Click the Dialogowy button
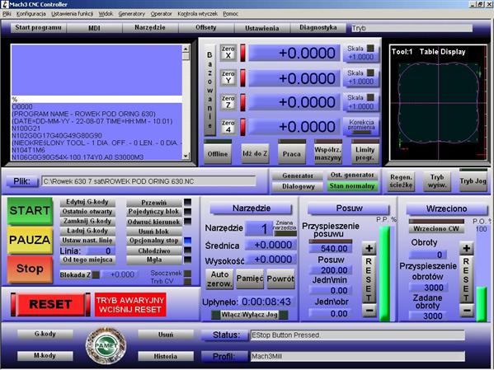This screenshot has height=370, width=494. tap(298, 186)
